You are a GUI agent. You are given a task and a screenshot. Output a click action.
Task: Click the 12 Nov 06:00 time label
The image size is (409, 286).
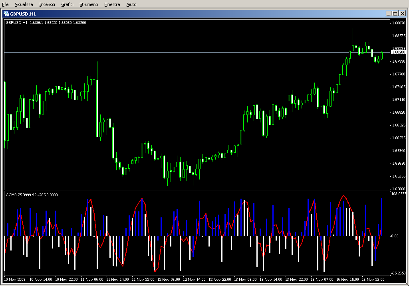coord(169,280)
